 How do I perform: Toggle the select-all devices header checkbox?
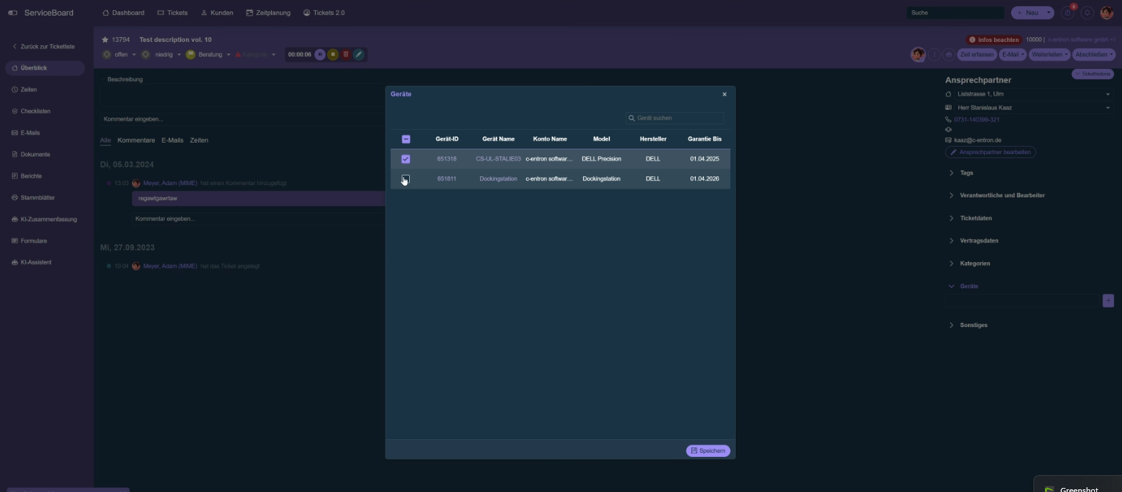pyautogui.click(x=406, y=139)
